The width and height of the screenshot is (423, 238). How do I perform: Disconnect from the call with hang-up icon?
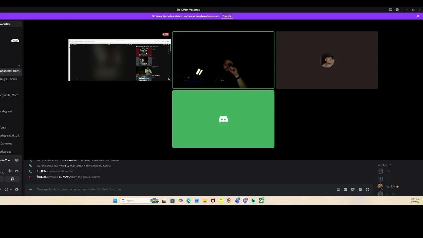click(x=17, y=171)
